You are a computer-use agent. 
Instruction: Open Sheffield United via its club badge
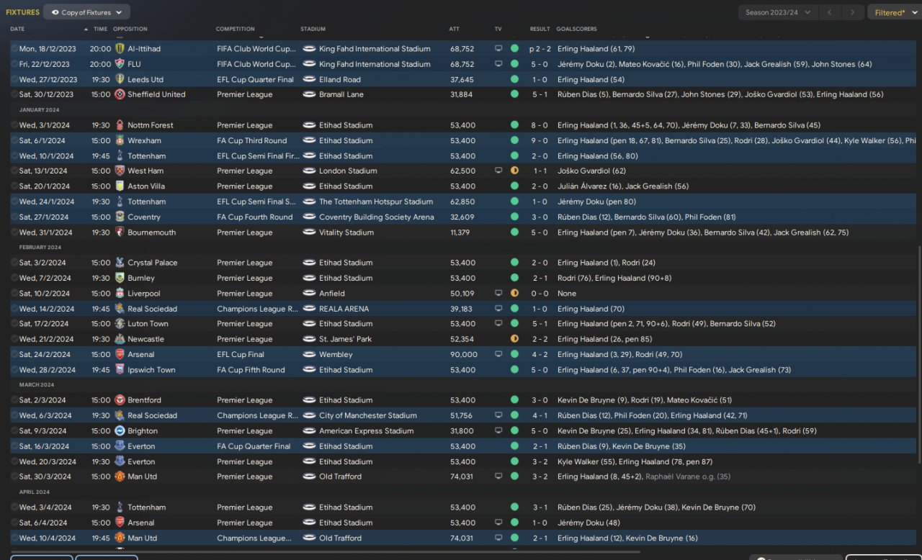120,94
